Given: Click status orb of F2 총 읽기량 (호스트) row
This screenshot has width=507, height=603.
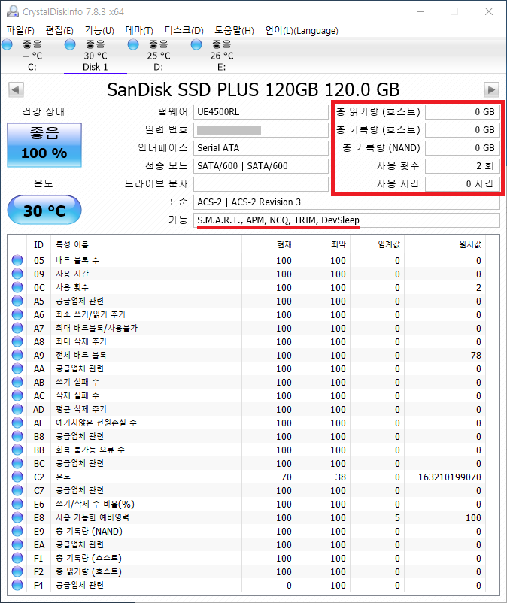Looking at the screenshot, I should point(17,571).
